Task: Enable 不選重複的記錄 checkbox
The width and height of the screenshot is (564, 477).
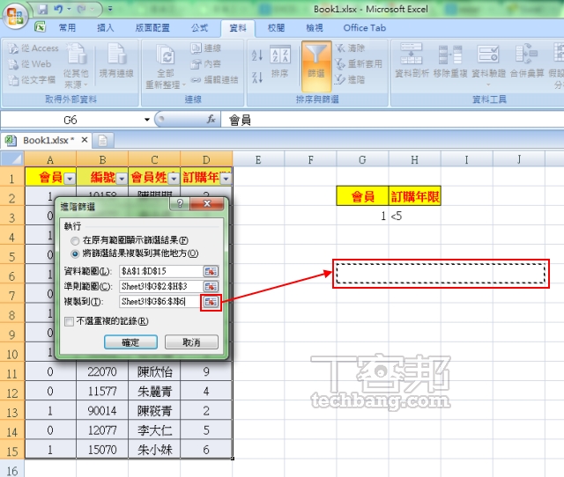Action: coord(70,321)
